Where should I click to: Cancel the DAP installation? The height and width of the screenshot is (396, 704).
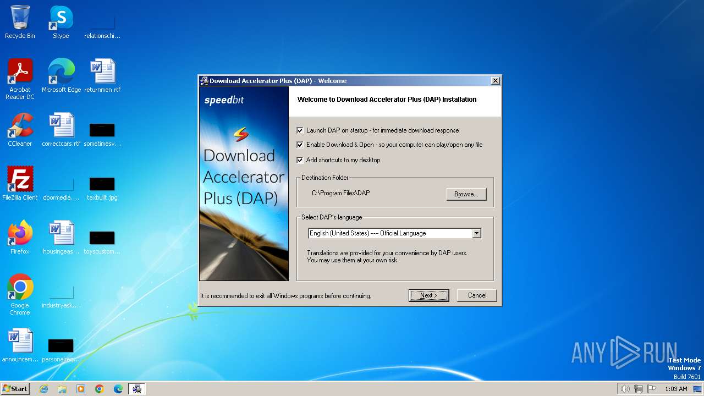coord(477,295)
